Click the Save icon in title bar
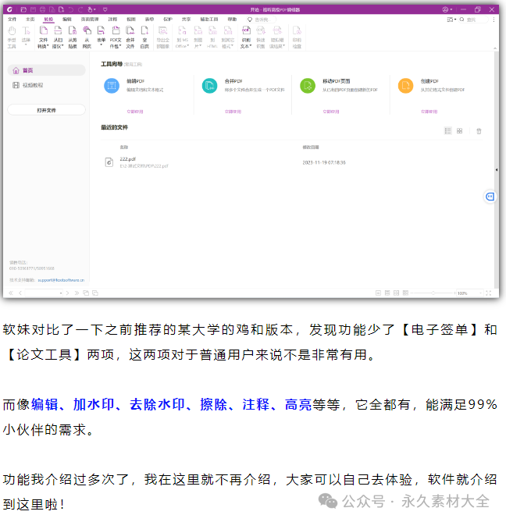This screenshot has width=506, height=522. (33, 9)
